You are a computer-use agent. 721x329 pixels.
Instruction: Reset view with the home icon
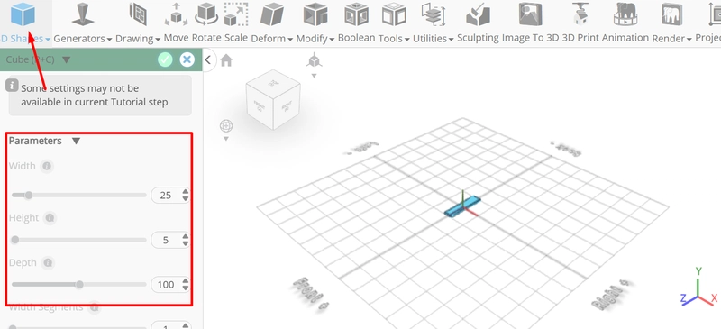pyautogui.click(x=226, y=60)
